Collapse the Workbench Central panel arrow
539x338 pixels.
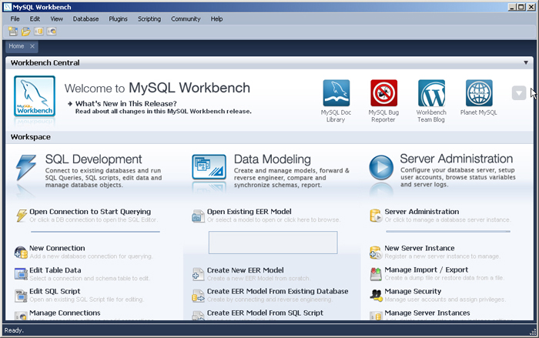click(x=526, y=62)
